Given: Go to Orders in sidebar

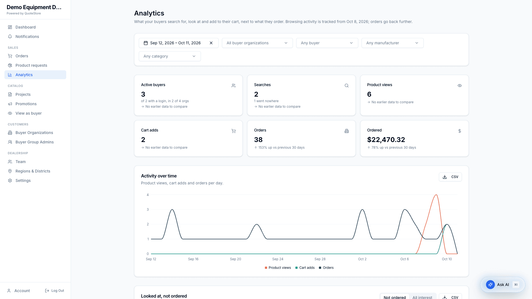Looking at the screenshot, I should 35,56.
